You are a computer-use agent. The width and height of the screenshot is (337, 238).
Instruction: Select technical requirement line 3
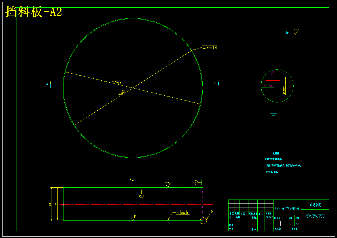coord(271,172)
